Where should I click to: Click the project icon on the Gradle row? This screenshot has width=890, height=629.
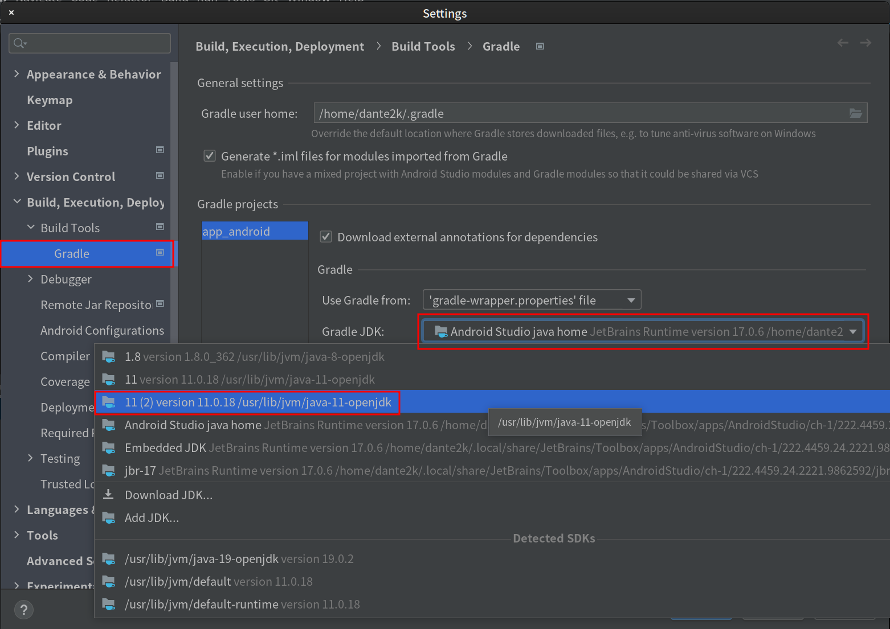click(x=160, y=252)
